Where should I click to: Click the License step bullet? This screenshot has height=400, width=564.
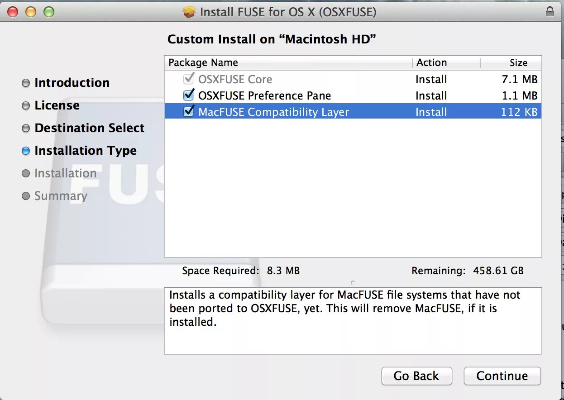pyautogui.click(x=26, y=106)
